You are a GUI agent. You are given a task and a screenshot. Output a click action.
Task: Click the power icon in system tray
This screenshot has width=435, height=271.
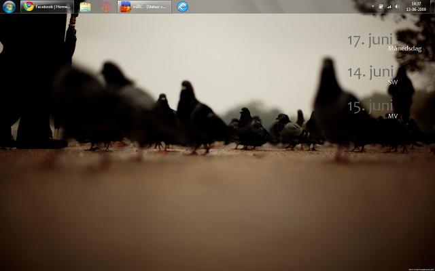tap(381, 6)
